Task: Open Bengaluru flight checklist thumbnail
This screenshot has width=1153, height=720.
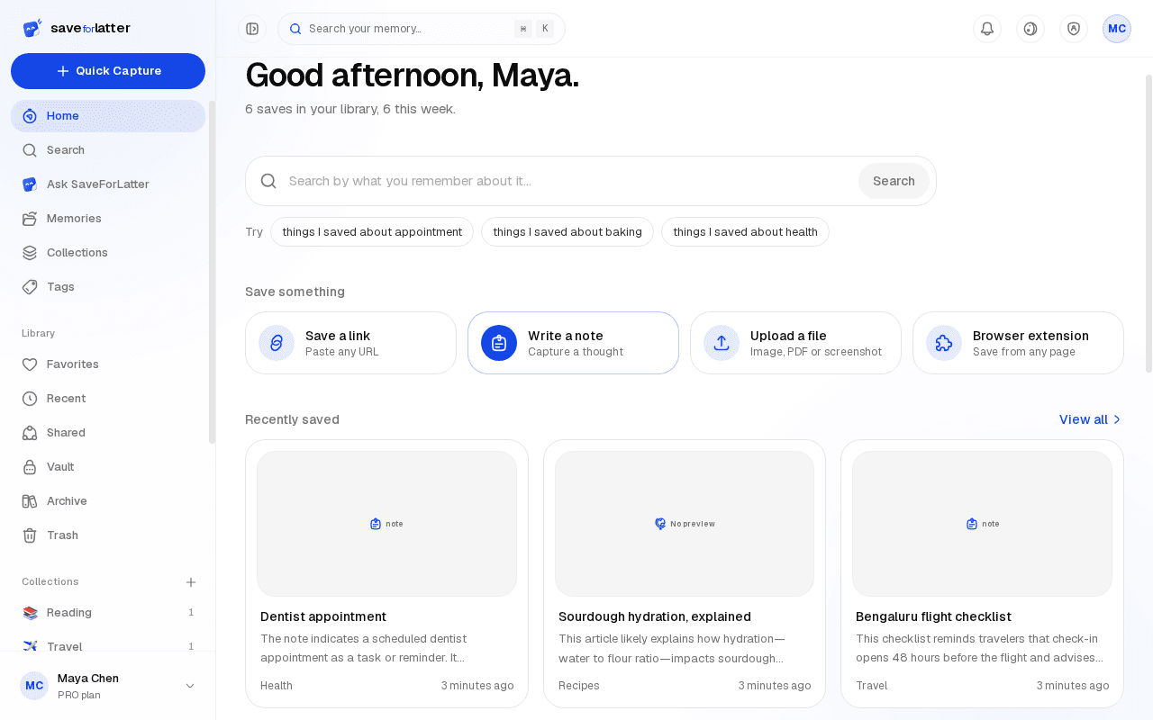Action: 982,524
